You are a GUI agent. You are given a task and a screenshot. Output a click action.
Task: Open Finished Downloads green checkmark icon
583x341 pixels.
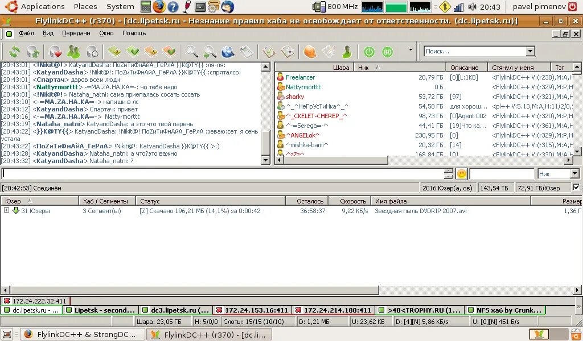[133, 52]
